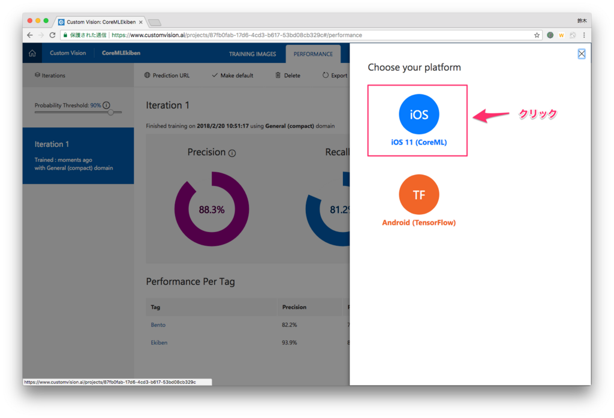Choose the Android TensorFlow TF icon
Image resolution: width=614 pixels, height=418 pixels.
[419, 195]
